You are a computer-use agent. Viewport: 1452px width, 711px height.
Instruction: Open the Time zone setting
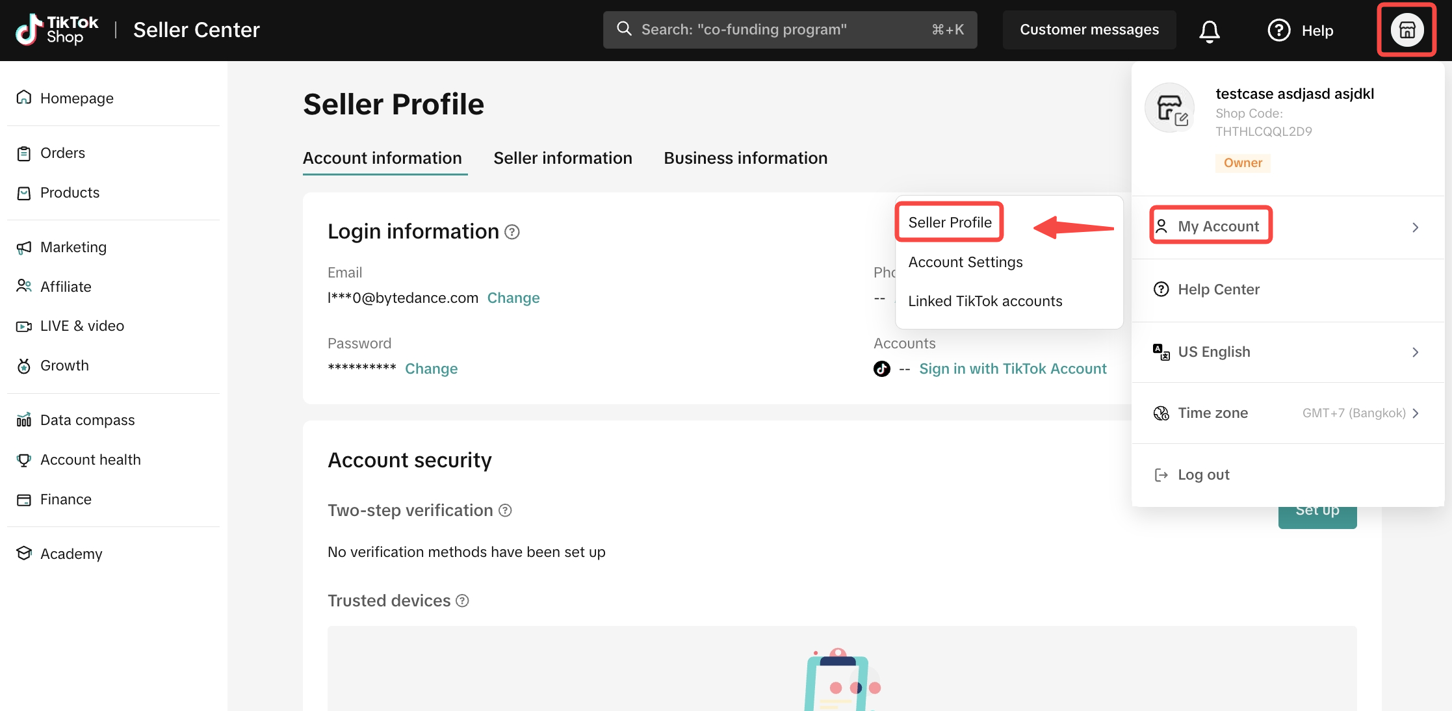(x=1287, y=413)
